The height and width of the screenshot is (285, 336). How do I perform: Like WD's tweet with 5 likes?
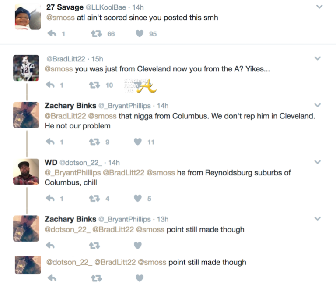138,199
